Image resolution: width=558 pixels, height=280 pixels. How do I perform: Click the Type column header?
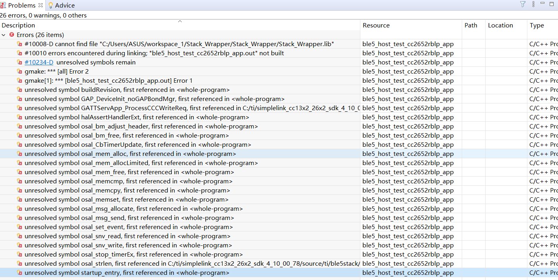pyautogui.click(x=537, y=25)
